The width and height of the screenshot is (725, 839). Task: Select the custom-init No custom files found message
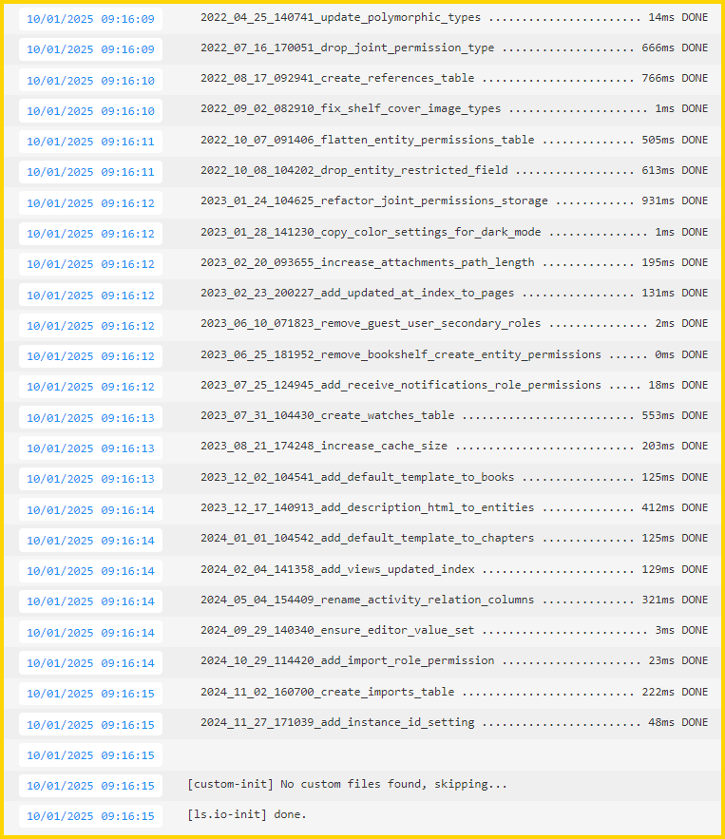click(347, 785)
